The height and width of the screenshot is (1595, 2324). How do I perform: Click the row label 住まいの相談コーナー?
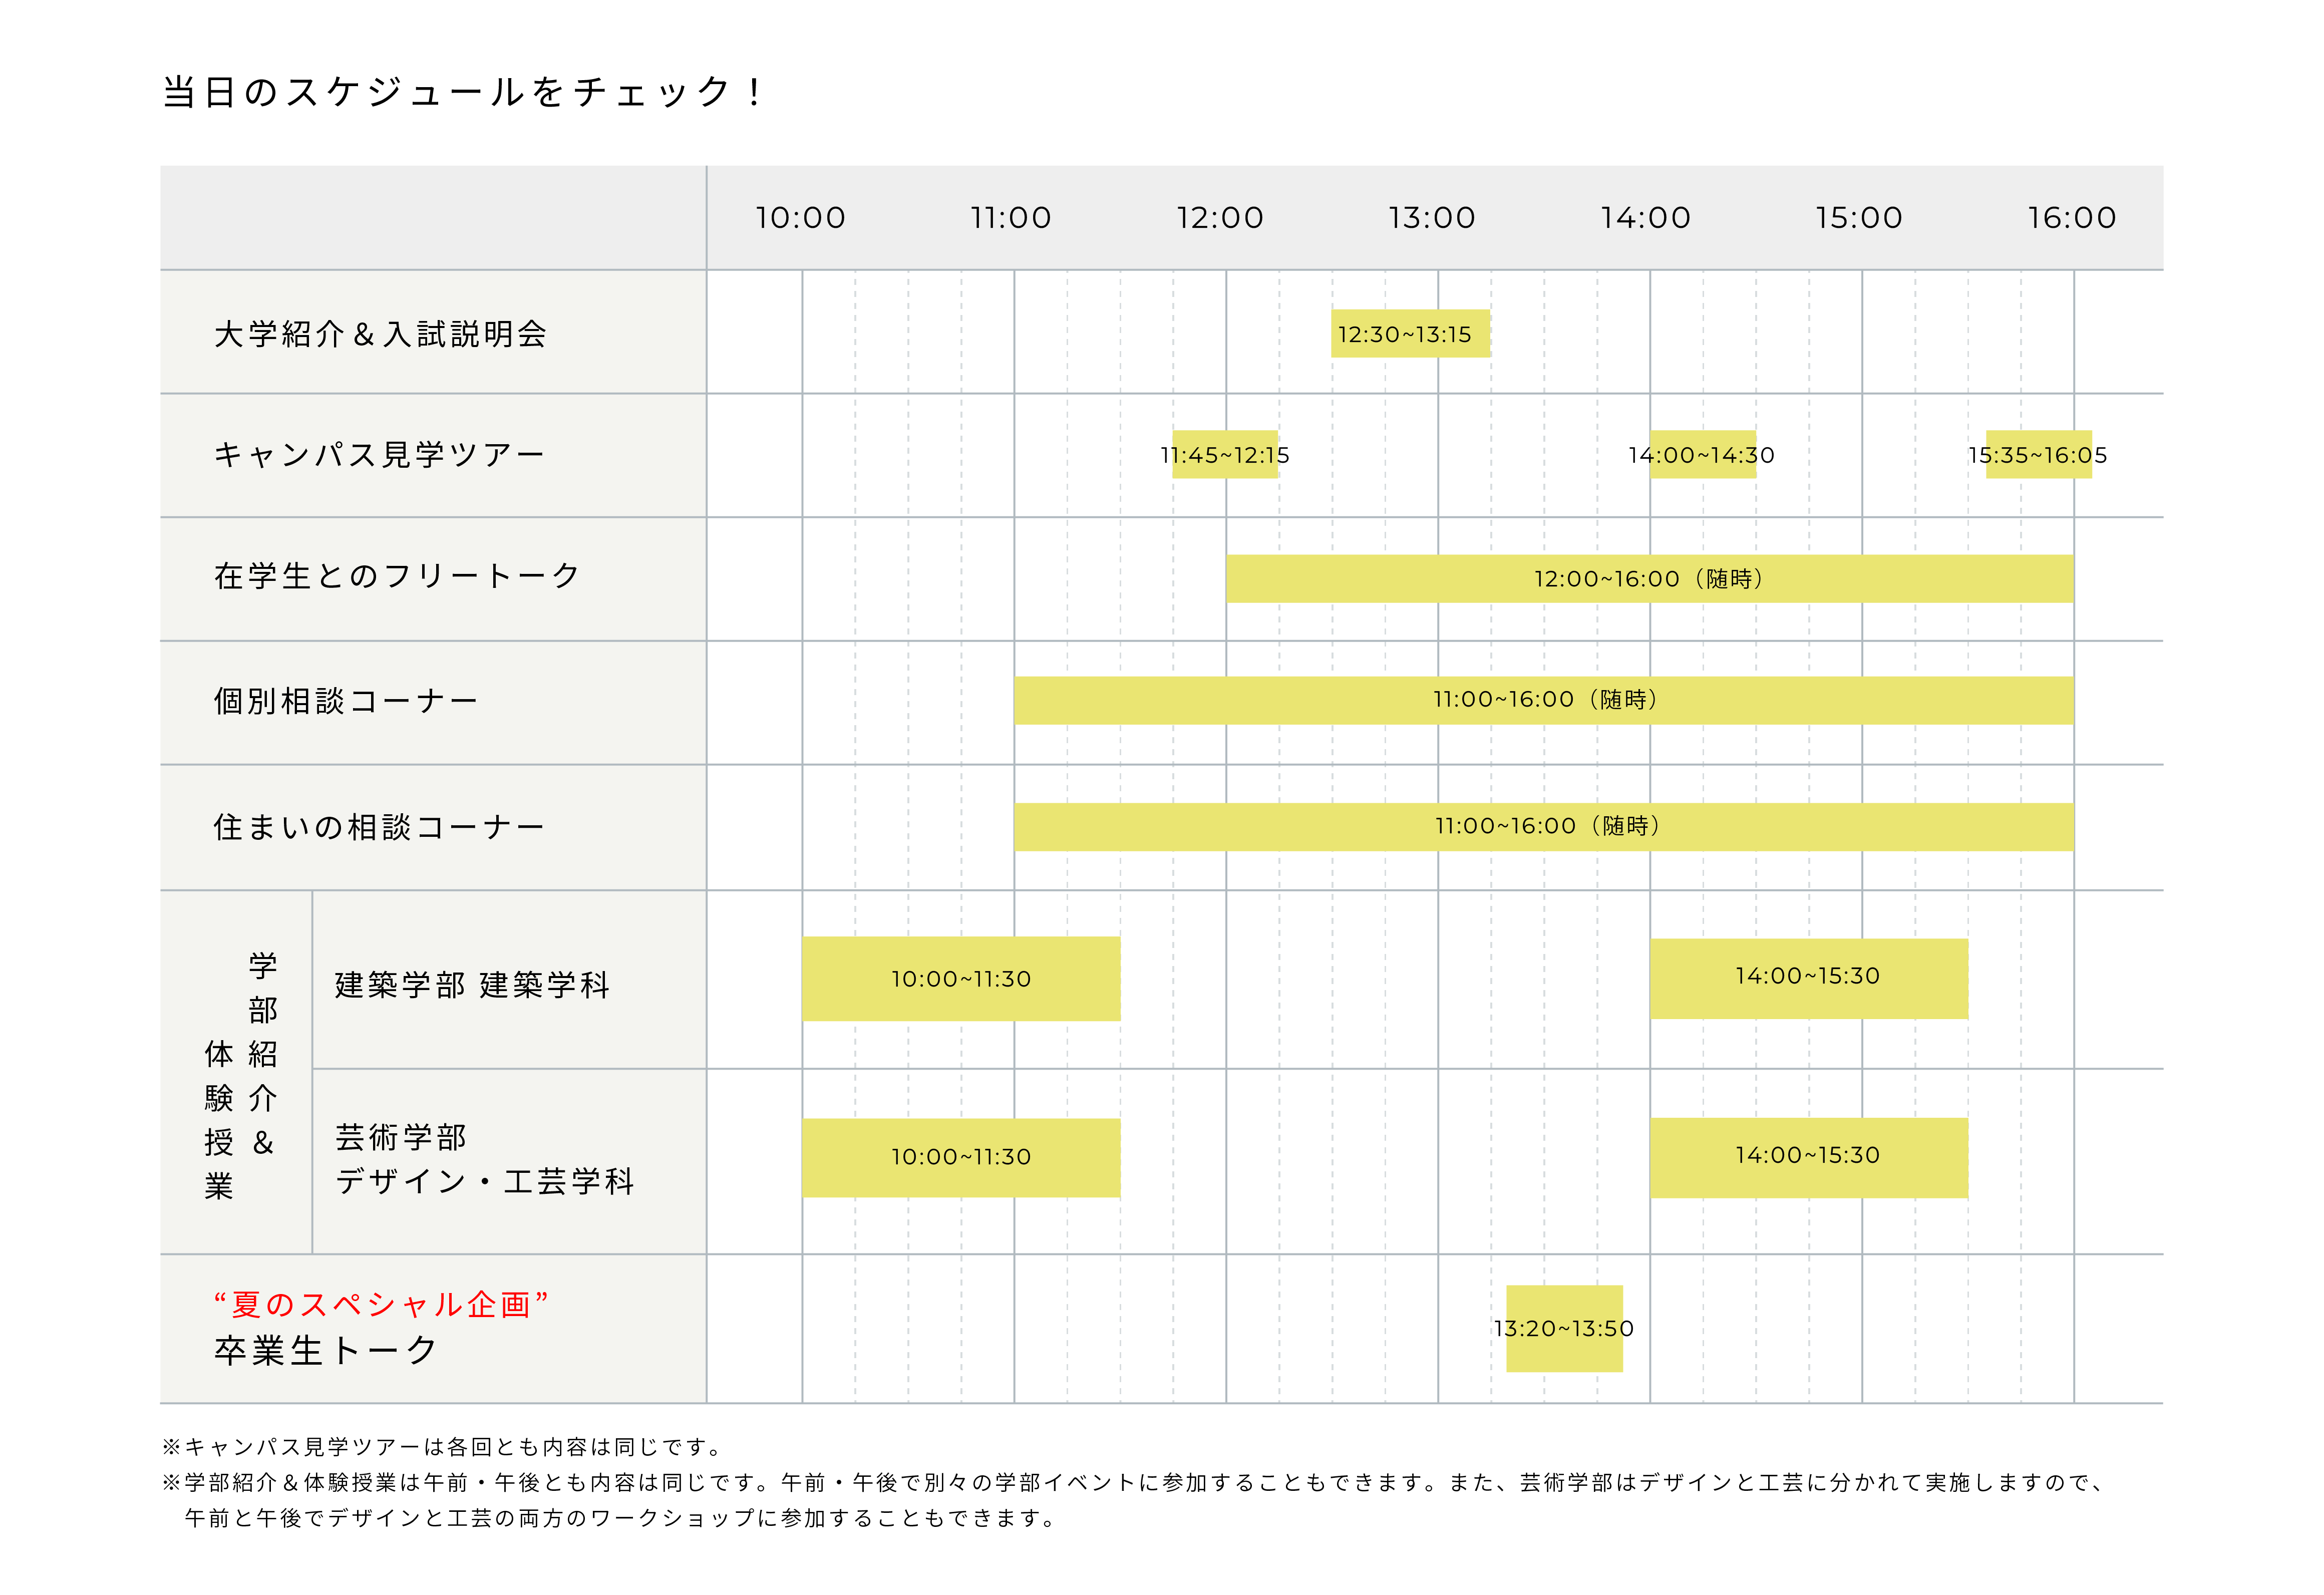pyautogui.click(x=380, y=827)
